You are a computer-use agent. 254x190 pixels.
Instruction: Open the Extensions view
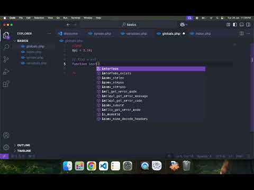(6, 84)
